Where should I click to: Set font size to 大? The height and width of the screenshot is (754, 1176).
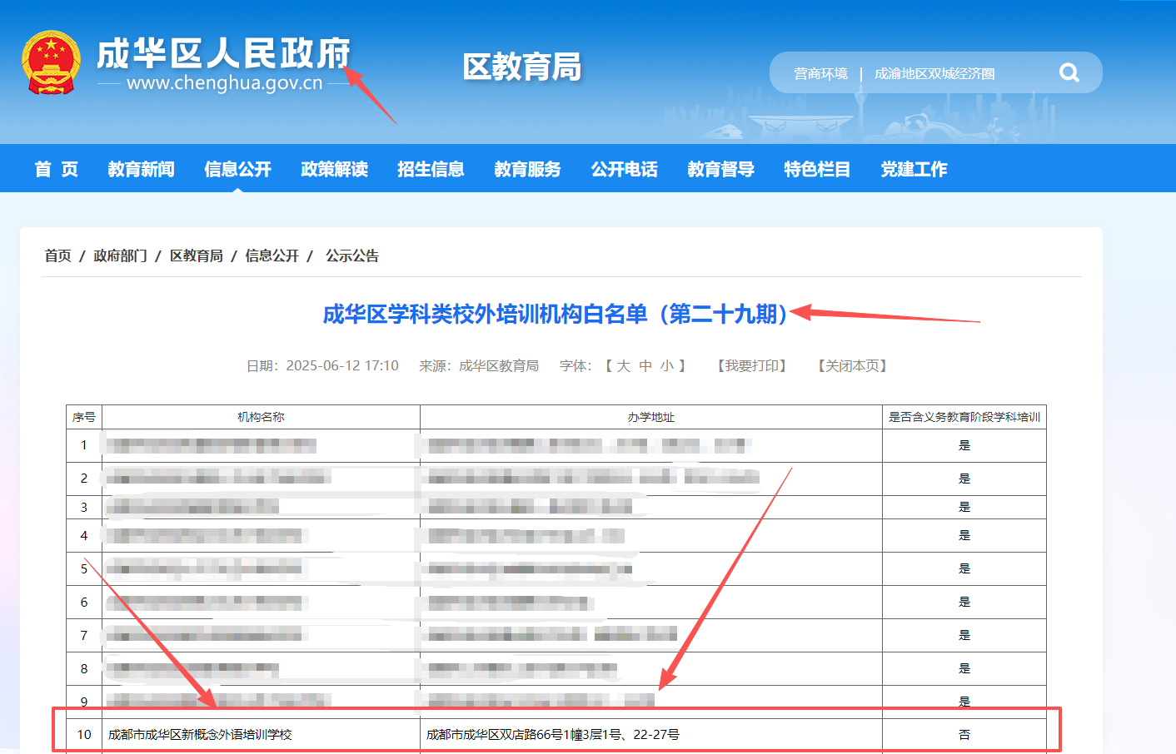tap(624, 366)
